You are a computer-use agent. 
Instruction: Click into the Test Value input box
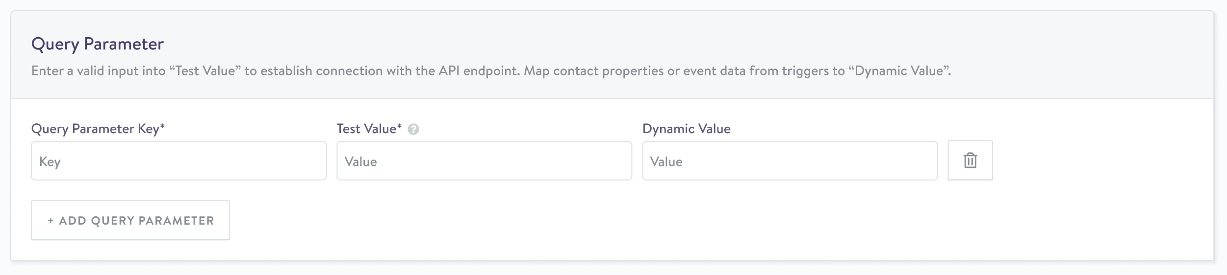point(484,161)
